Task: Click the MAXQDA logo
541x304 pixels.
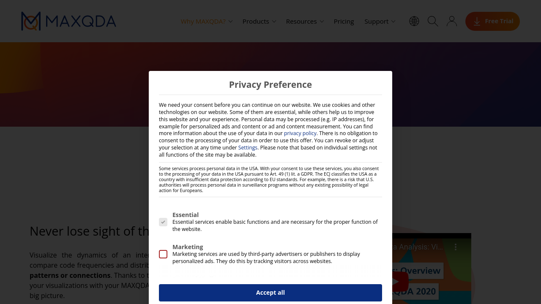Action: (68, 21)
